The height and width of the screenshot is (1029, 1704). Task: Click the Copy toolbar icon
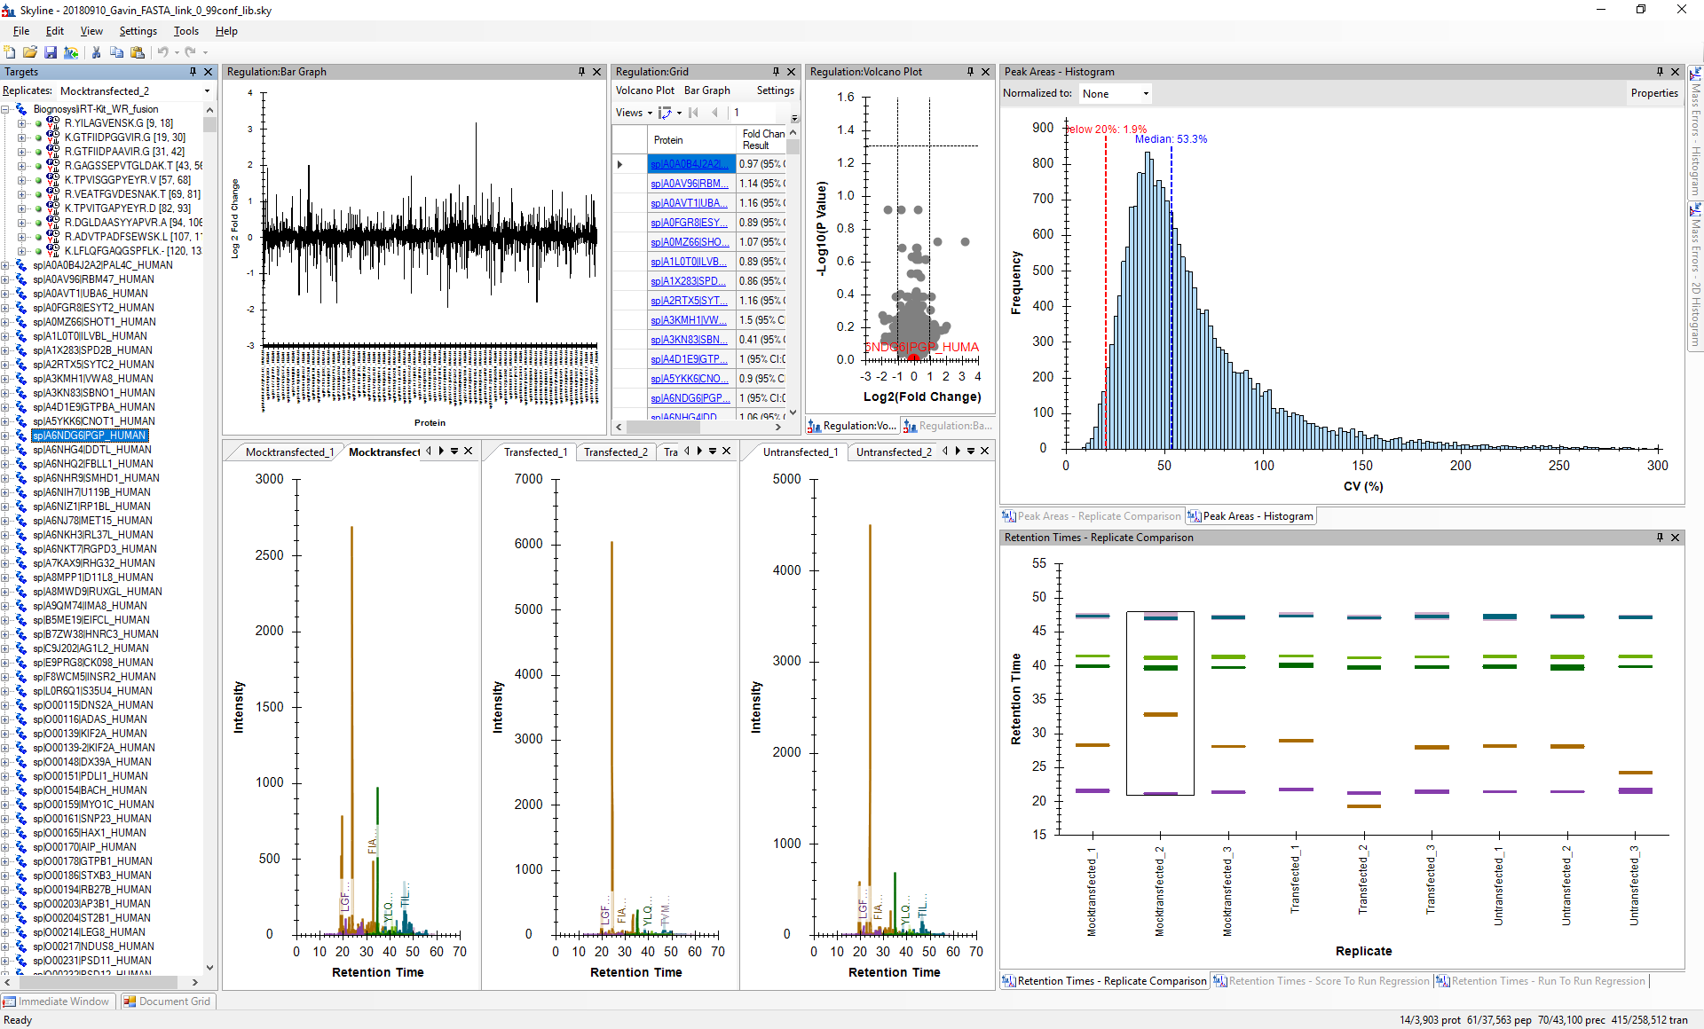[116, 52]
